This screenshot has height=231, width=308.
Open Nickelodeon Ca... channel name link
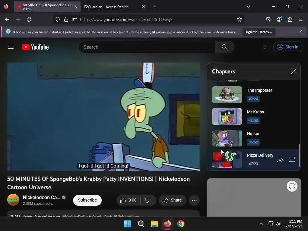pyautogui.click(x=42, y=197)
